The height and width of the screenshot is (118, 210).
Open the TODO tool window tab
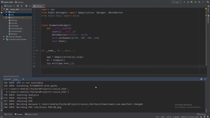tap(8, 114)
